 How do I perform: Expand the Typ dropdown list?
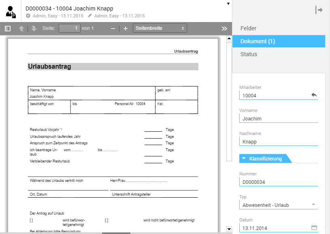[x=313, y=205]
